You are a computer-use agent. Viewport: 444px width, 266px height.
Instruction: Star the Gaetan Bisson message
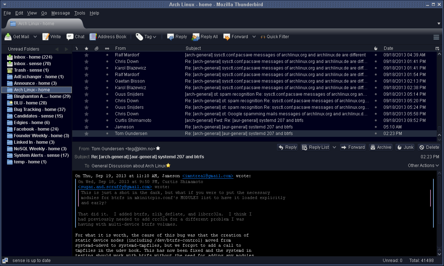[x=86, y=81]
